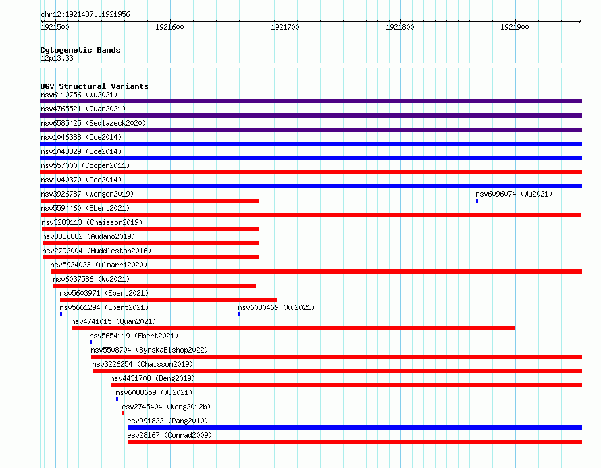Select the nsv557000 (Cooper2011) red bar
The height and width of the screenshot is (468, 601).
point(311,172)
